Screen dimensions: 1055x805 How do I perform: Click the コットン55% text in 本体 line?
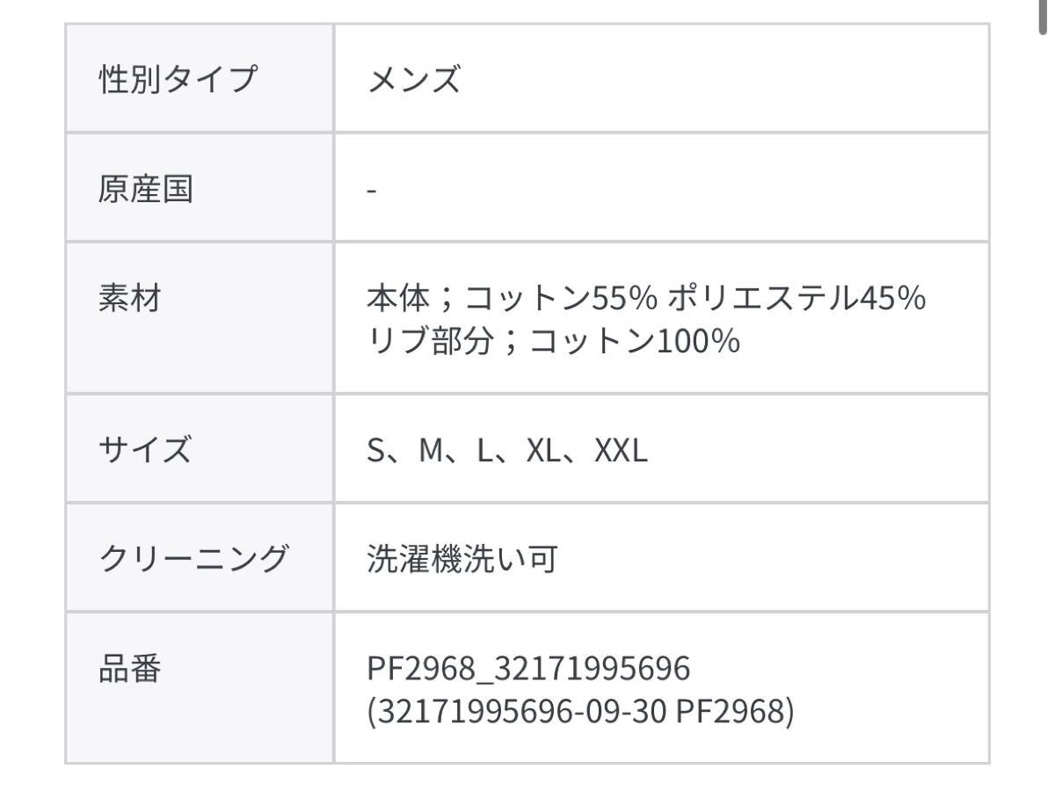561,300
